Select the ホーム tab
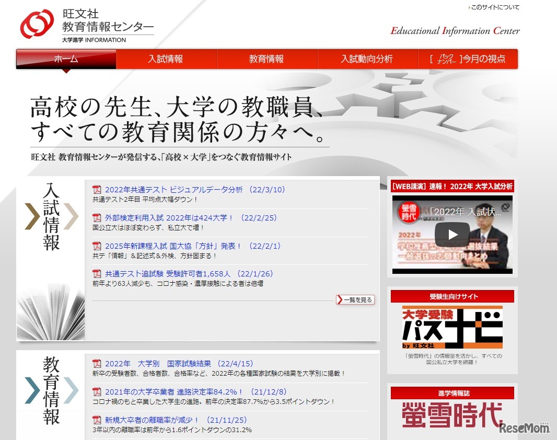The width and height of the screenshot is (557, 440). click(x=65, y=59)
